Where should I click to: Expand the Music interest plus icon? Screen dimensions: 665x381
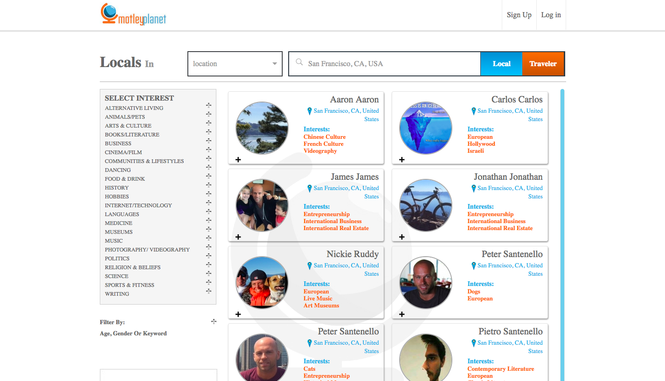point(208,238)
